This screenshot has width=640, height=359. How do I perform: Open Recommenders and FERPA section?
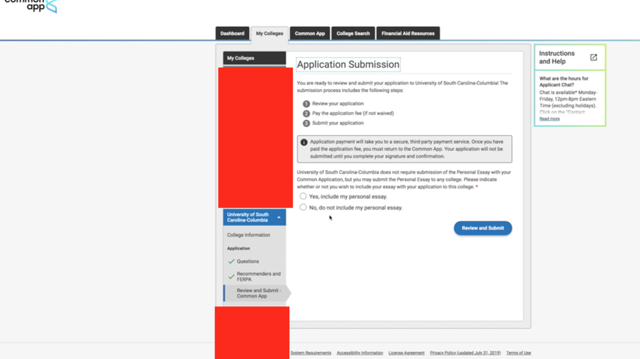(x=259, y=277)
